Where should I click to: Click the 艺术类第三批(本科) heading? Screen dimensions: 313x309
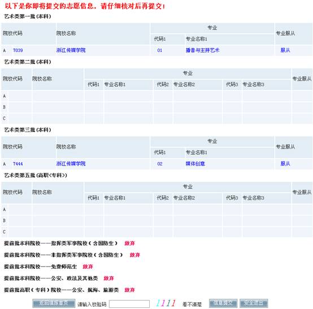click(28, 130)
